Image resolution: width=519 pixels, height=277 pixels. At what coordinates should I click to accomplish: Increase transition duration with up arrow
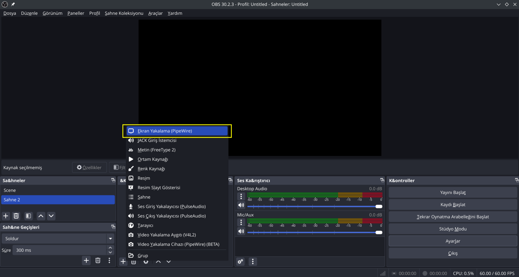[110, 248]
